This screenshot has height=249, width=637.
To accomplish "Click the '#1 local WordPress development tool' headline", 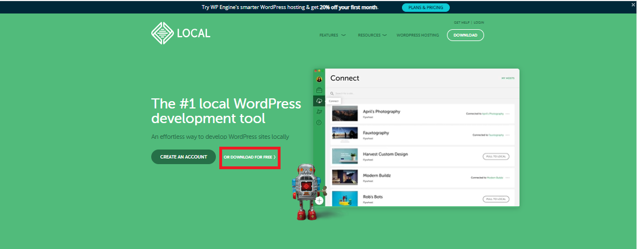I will click(226, 111).
